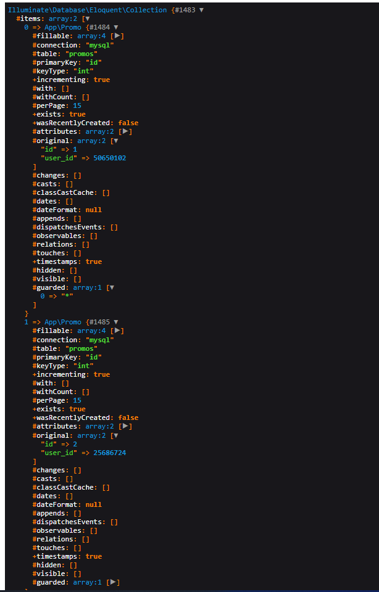The height and width of the screenshot is (592, 379).
Task: Select the user_id value 25686724
Action: [x=110, y=453]
